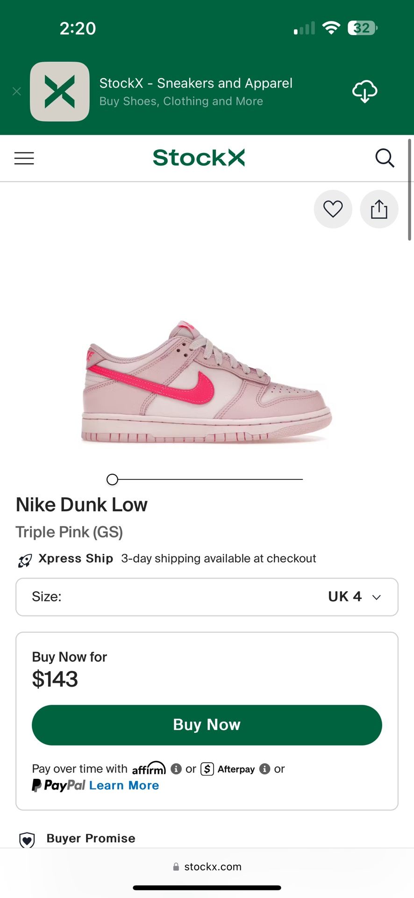Tap the Xpress Ship rocket icon

(25, 560)
